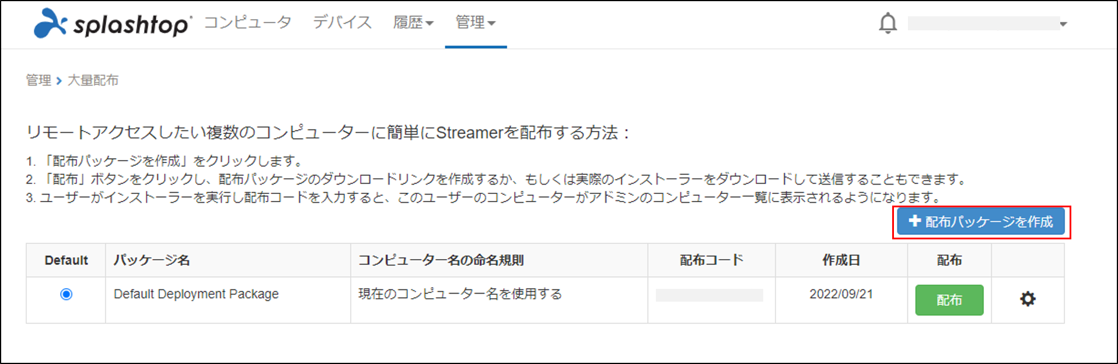Image resolution: width=1118 pixels, height=364 pixels.
Task: Expand the 履歴 dropdown menu
Action: tap(414, 22)
